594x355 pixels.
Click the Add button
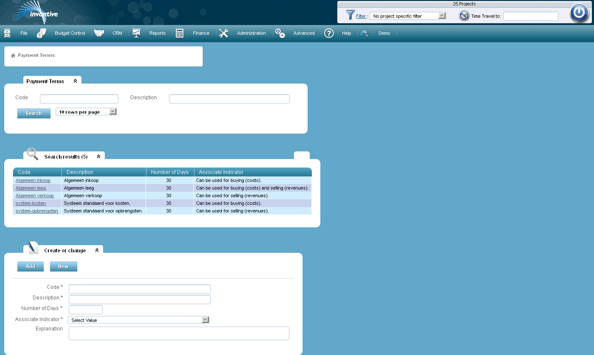point(31,266)
